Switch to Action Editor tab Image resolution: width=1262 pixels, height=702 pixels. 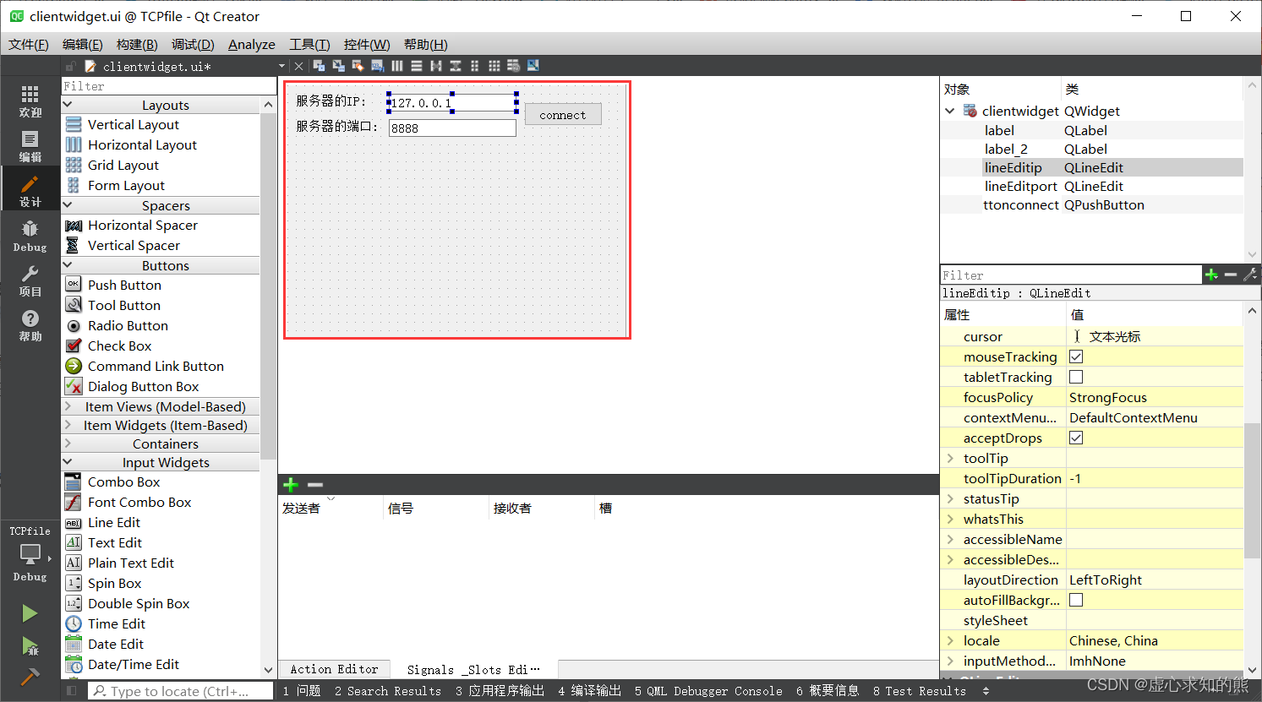(335, 669)
